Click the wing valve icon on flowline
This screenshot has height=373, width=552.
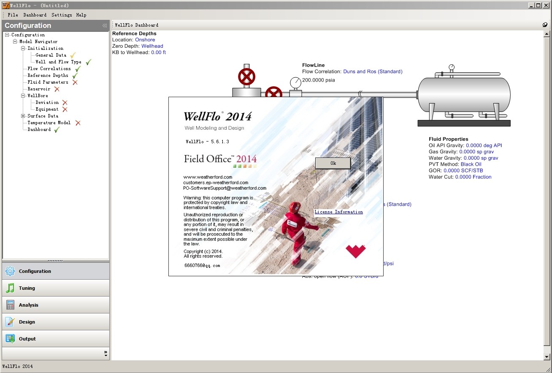[x=274, y=92]
